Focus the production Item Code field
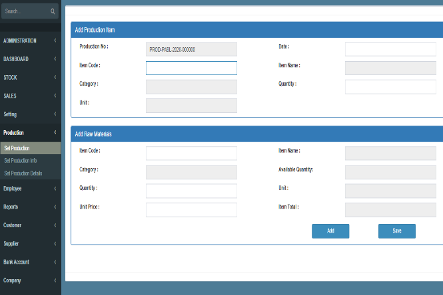Viewport: 443px width, 295px height. (x=191, y=68)
